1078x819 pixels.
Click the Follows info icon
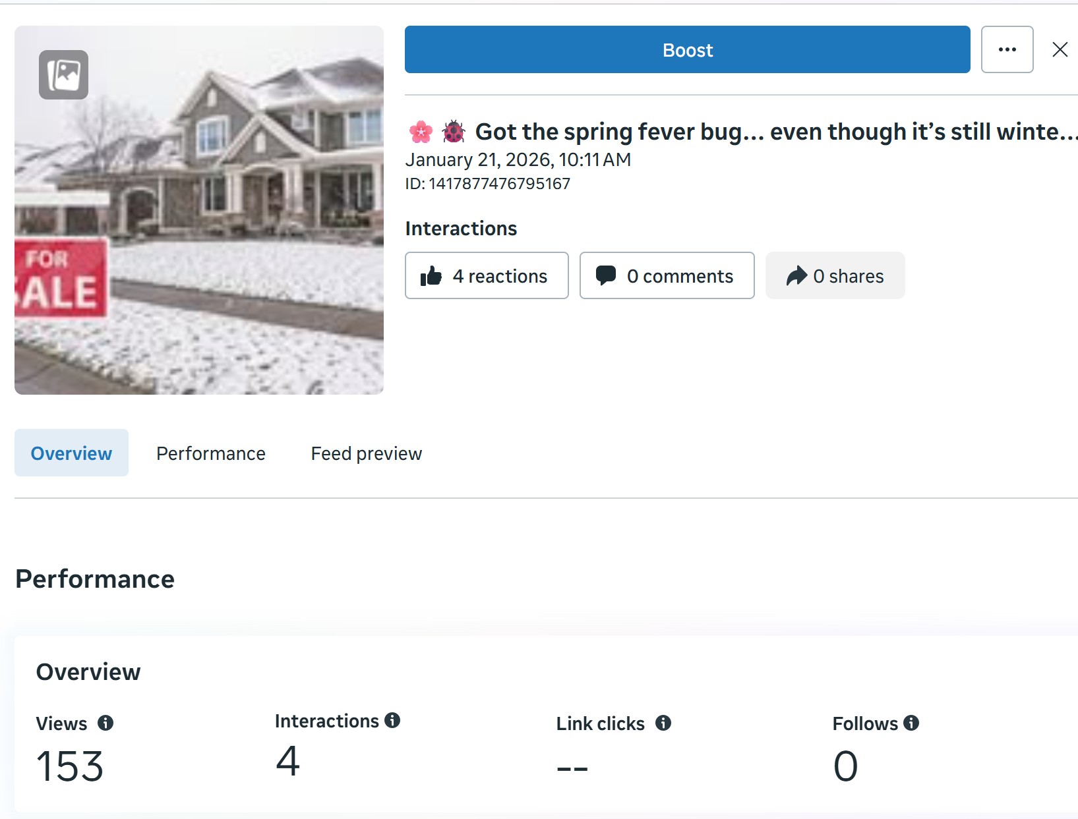point(911,723)
